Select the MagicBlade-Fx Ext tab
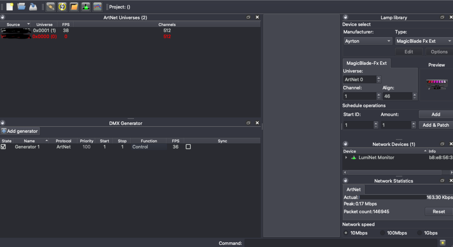This screenshot has width=453, height=247. click(x=367, y=63)
